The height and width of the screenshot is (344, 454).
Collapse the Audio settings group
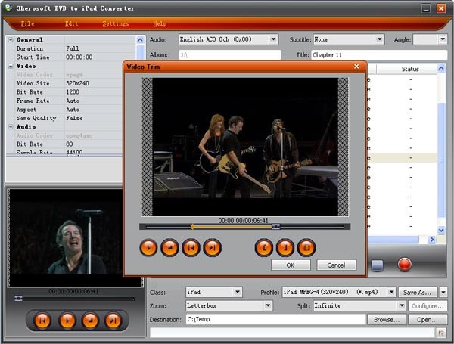(11, 127)
